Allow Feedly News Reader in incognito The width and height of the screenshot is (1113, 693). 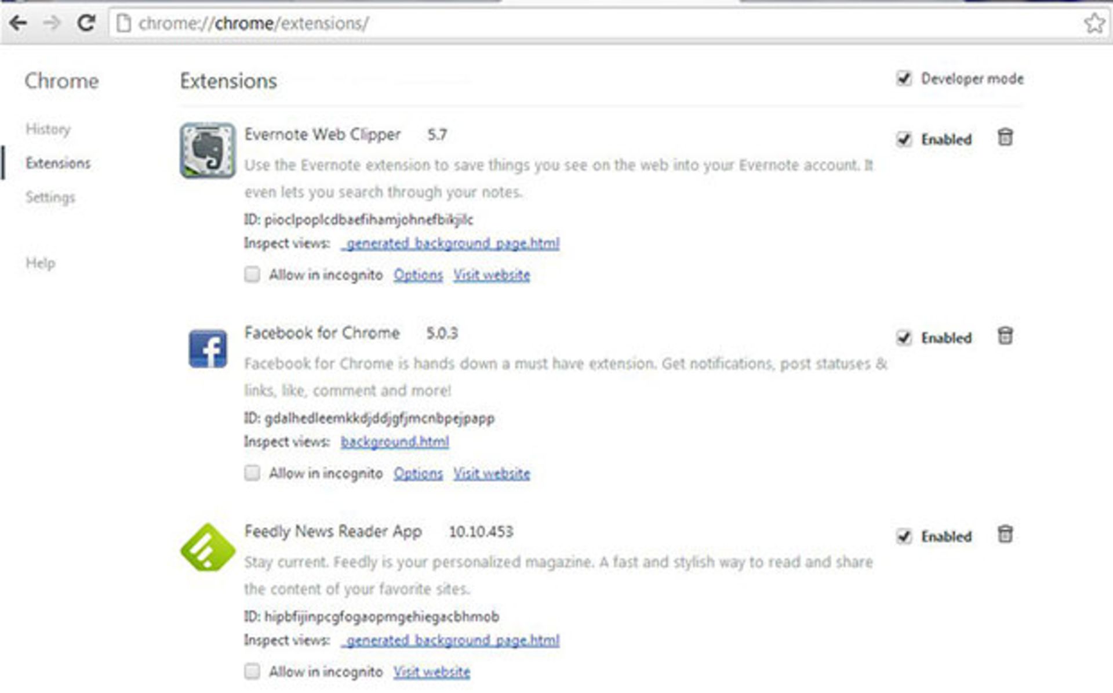click(x=252, y=671)
